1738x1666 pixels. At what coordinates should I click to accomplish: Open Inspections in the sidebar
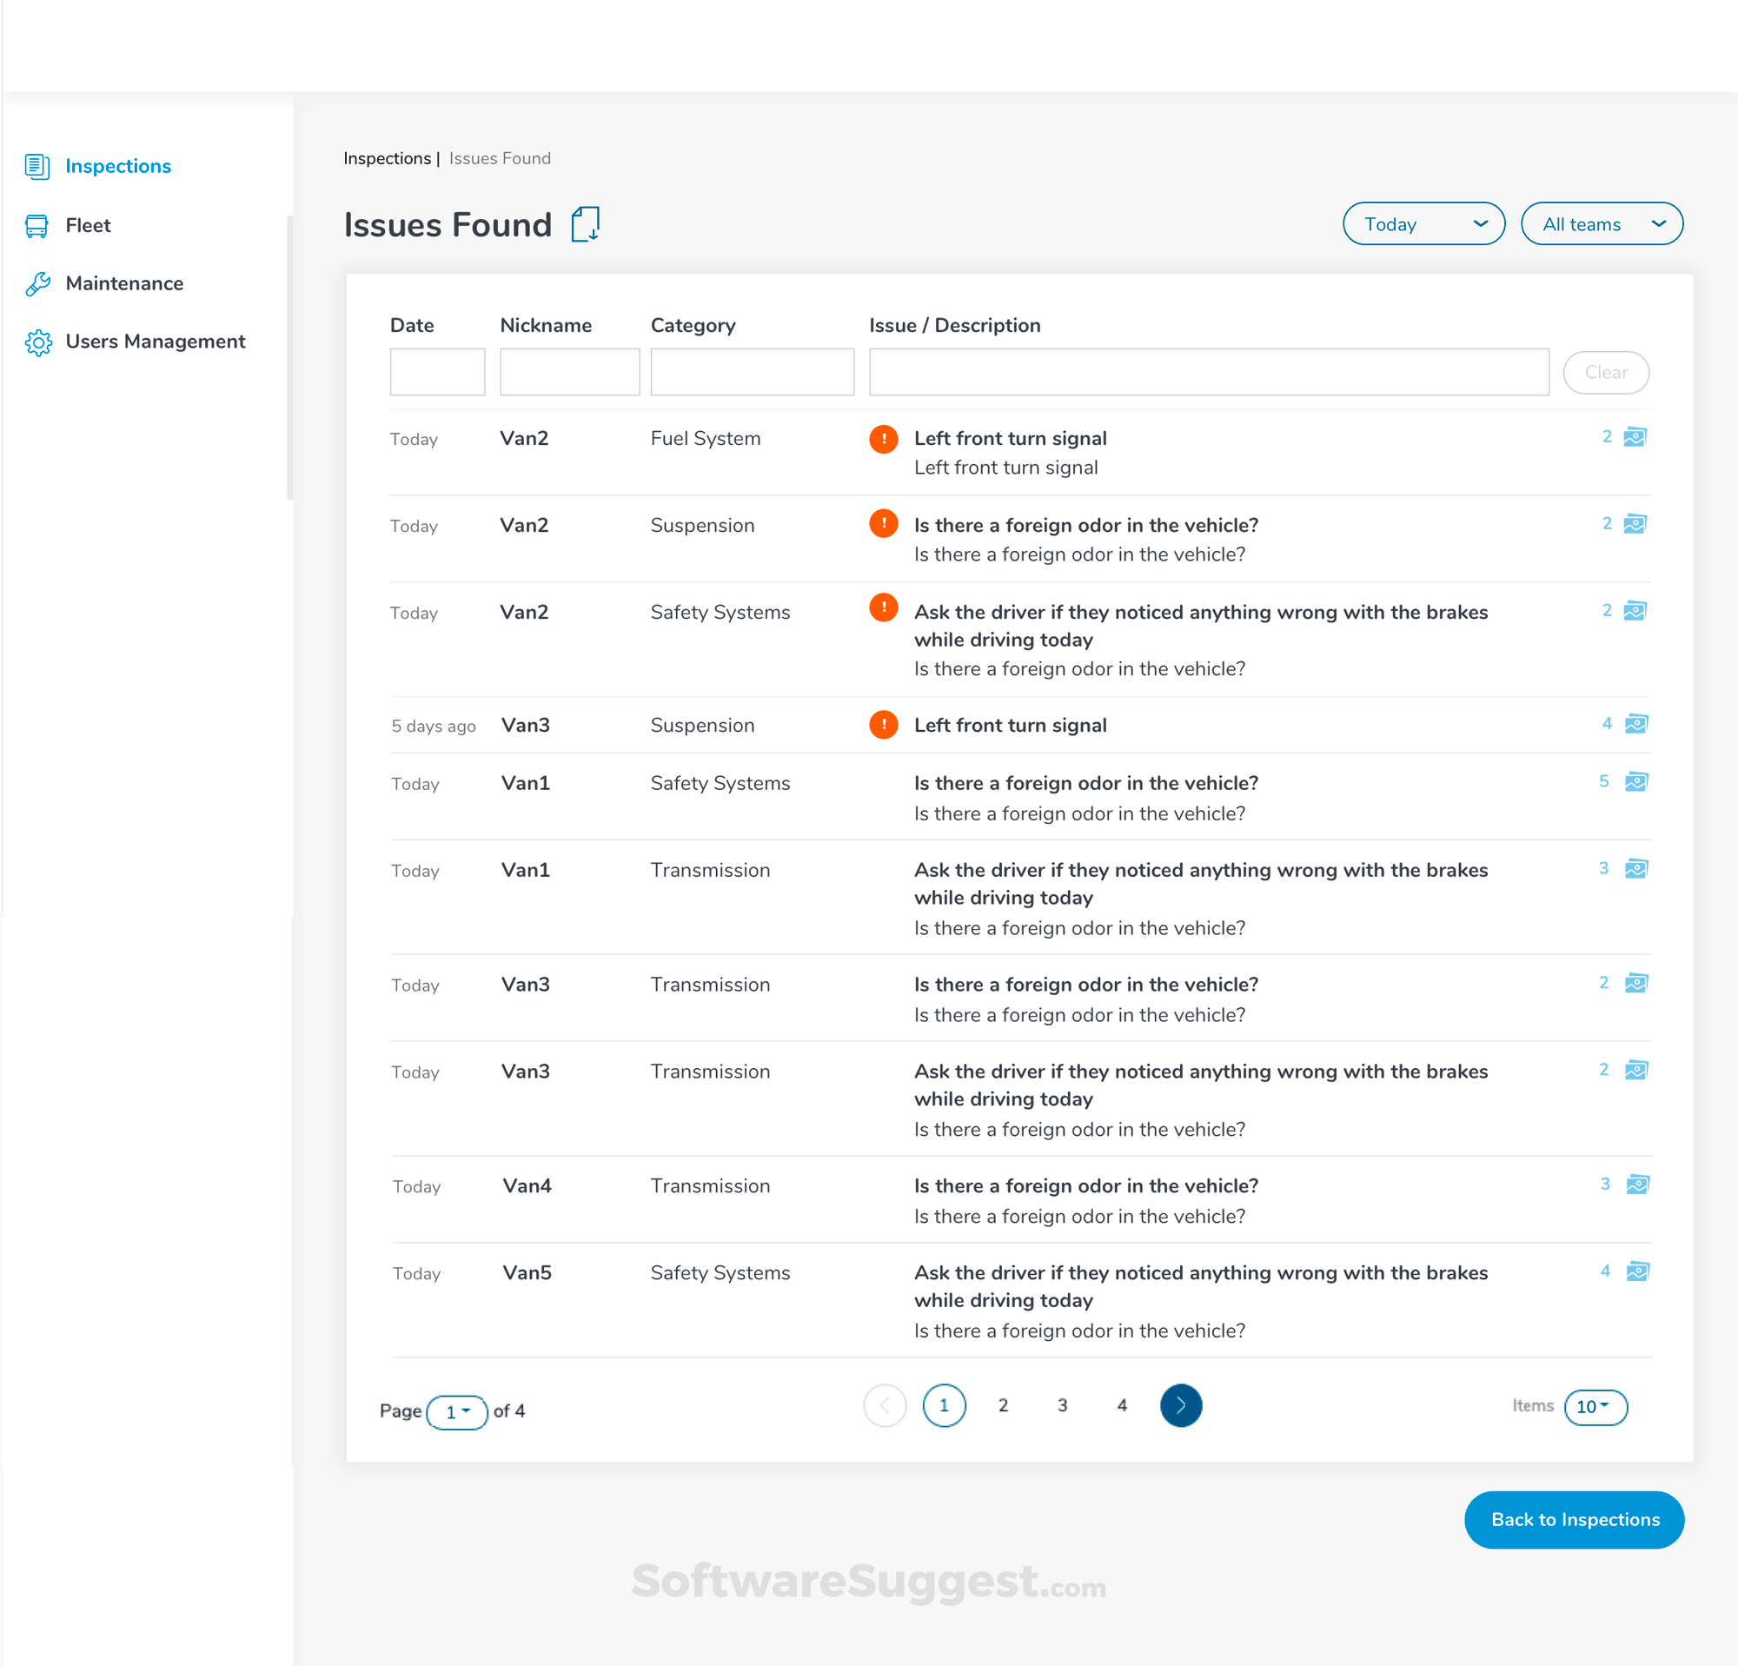coord(117,166)
